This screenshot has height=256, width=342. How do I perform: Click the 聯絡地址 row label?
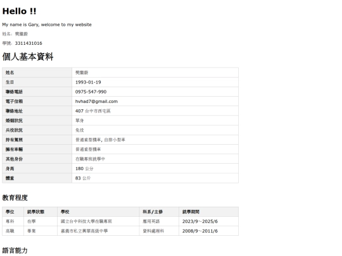pos(14,111)
